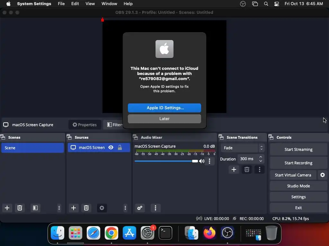
Task: Increase transition duration with up arrow
Action: [x=261, y=157]
